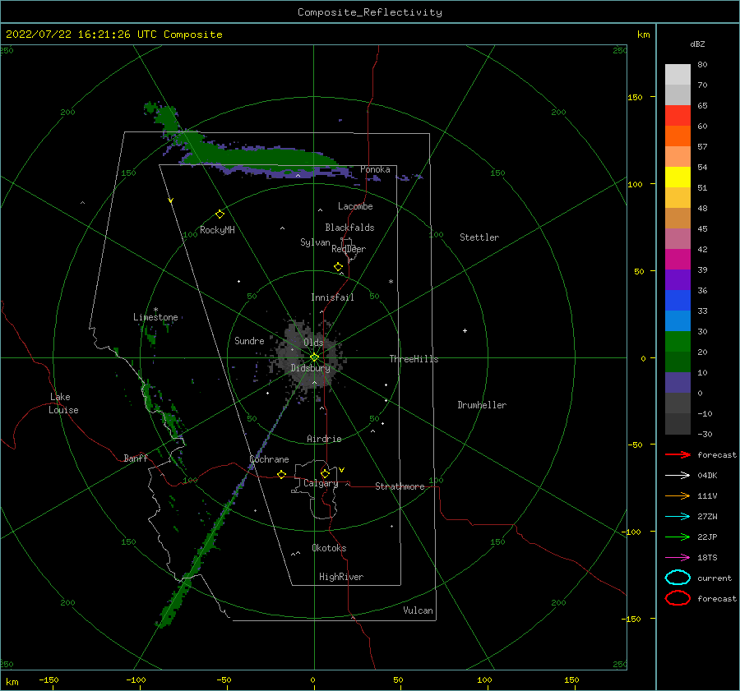Click the Drumheller label

pyautogui.click(x=482, y=405)
